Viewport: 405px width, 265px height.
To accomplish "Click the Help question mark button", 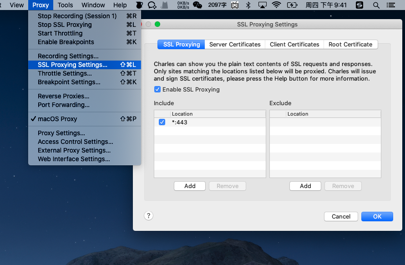I will coord(148,216).
